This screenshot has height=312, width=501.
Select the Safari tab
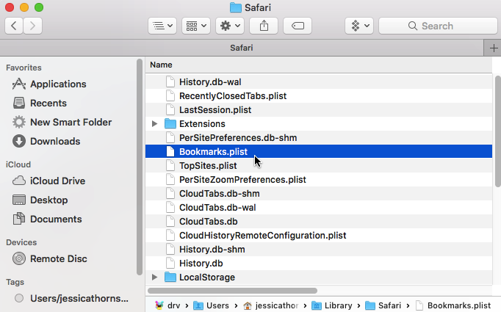[242, 48]
